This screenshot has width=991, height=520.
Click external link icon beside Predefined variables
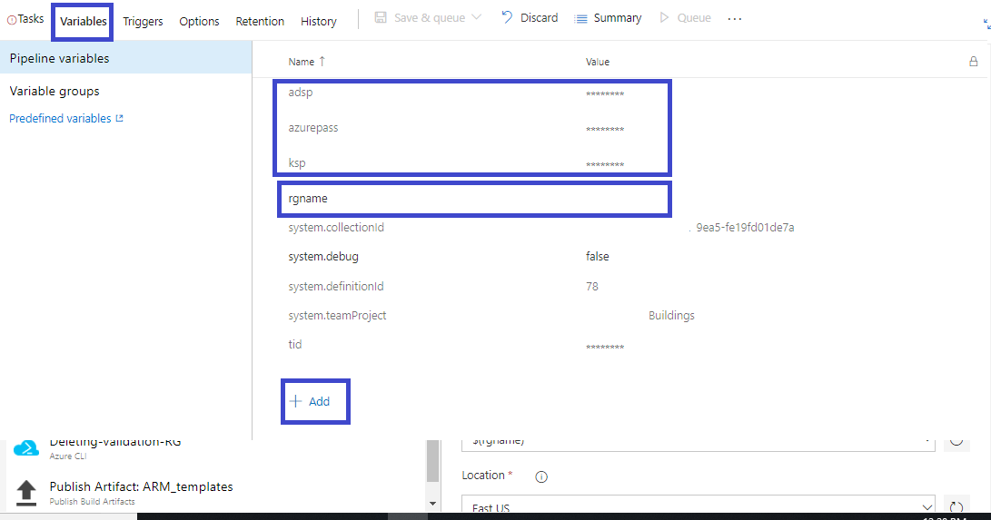click(x=120, y=118)
